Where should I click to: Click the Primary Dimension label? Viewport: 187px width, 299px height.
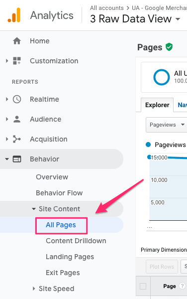pyautogui.click(x=164, y=250)
